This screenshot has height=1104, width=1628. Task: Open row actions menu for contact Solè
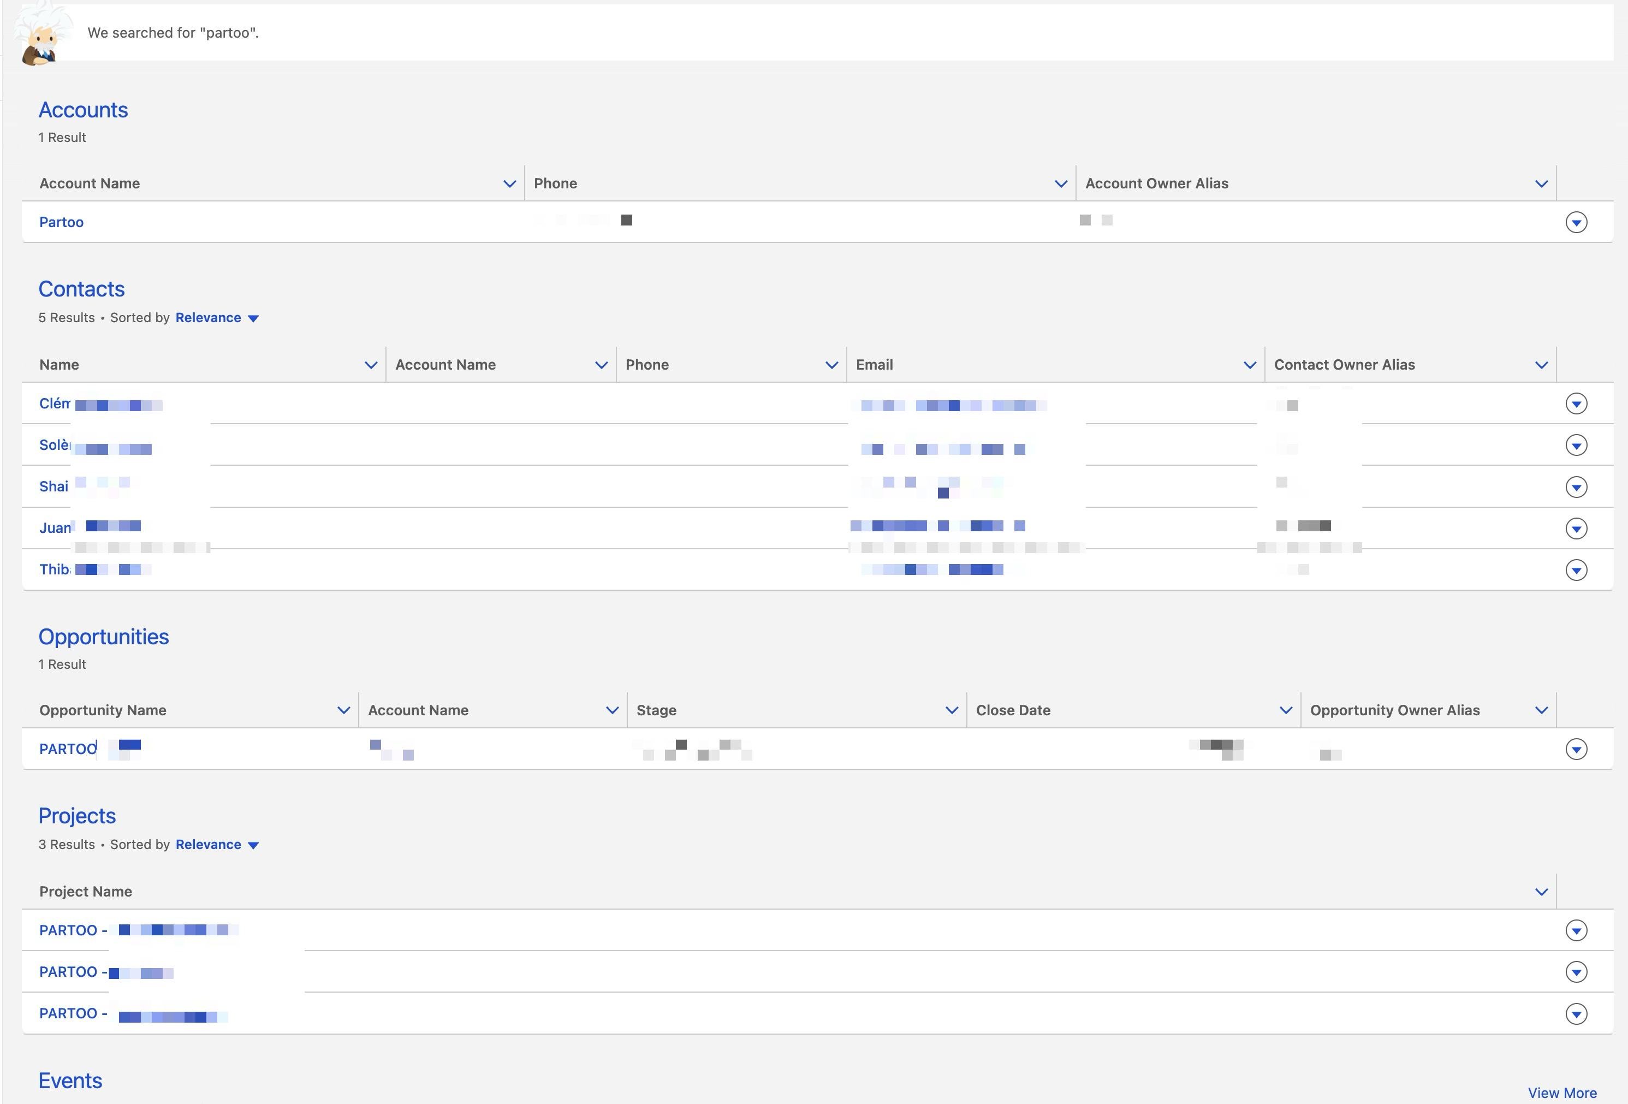coord(1576,445)
